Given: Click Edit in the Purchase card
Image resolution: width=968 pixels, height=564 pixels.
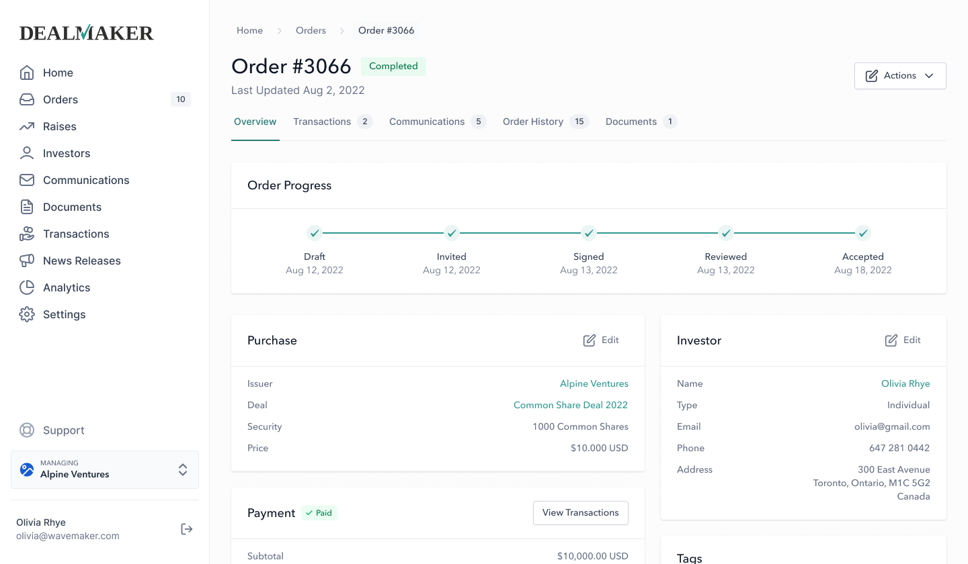Looking at the screenshot, I should coord(601,340).
